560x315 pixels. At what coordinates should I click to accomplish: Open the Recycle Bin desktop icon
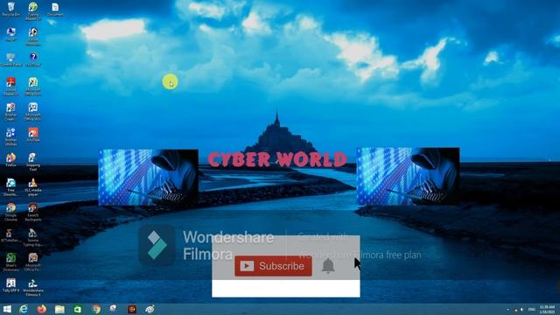pyautogui.click(x=11, y=10)
